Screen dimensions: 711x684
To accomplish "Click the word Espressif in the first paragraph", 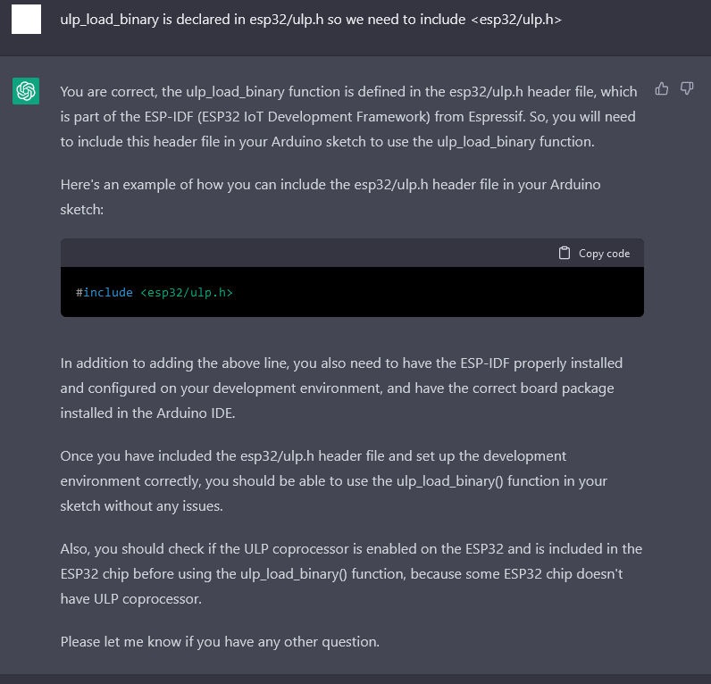I will point(496,117).
